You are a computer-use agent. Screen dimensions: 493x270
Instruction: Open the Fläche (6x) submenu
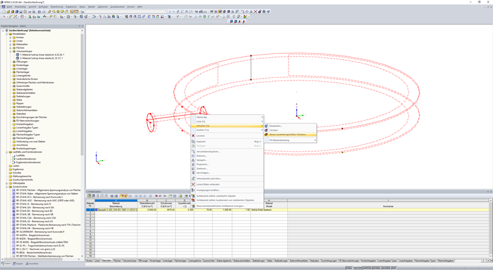(227, 117)
